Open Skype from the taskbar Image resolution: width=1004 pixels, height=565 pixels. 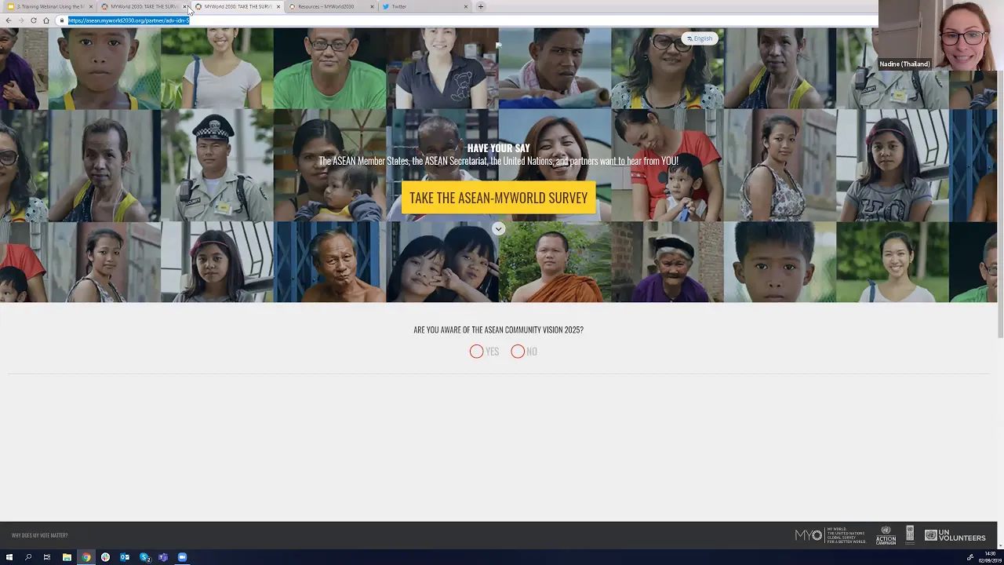click(x=144, y=557)
